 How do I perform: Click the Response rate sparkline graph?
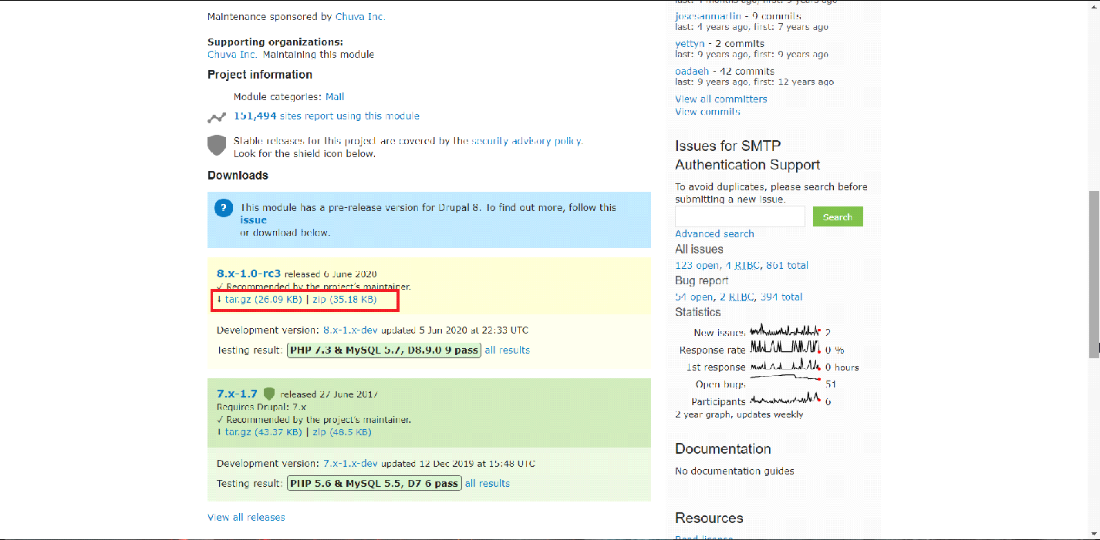(785, 348)
